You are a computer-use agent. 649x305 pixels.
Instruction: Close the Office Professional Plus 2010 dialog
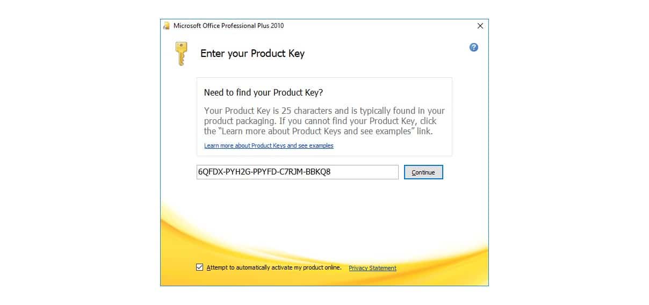(x=480, y=26)
